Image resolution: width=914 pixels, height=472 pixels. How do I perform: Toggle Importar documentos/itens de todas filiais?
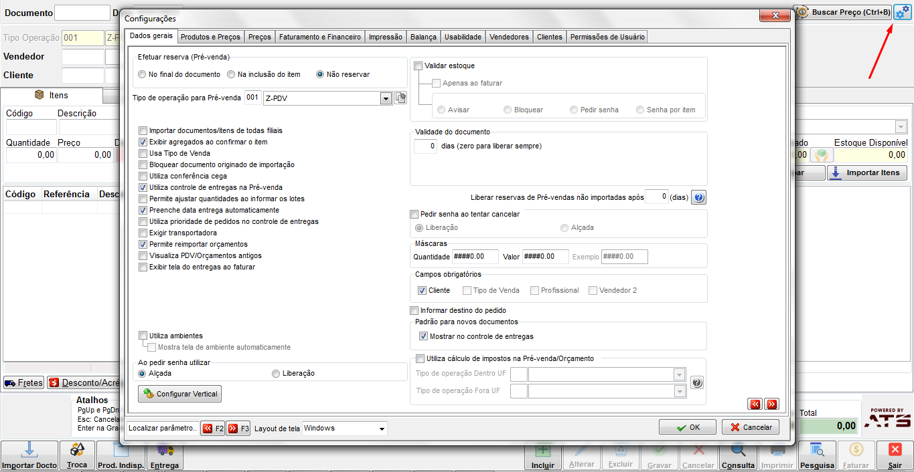(143, 131)
